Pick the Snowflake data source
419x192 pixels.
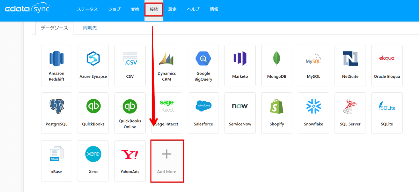coord(313,113)
